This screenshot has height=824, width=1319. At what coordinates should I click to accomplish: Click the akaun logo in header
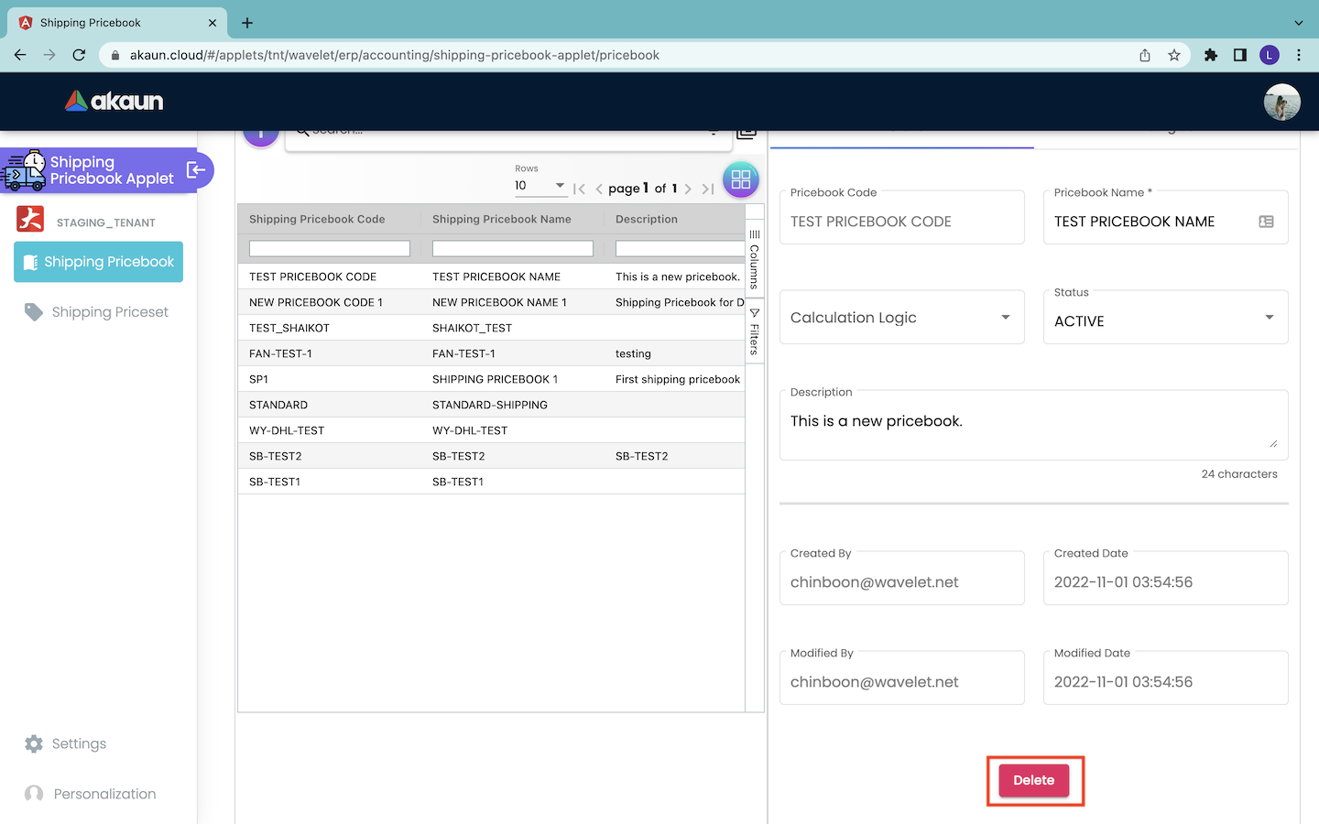[x=114, y=101]
